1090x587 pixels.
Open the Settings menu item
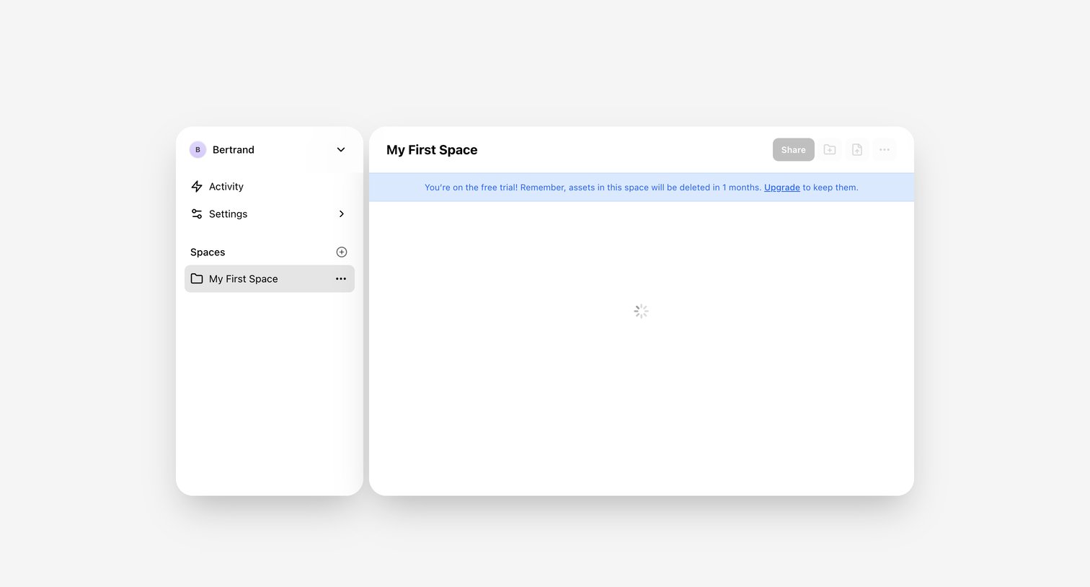[x=270, y=214]
